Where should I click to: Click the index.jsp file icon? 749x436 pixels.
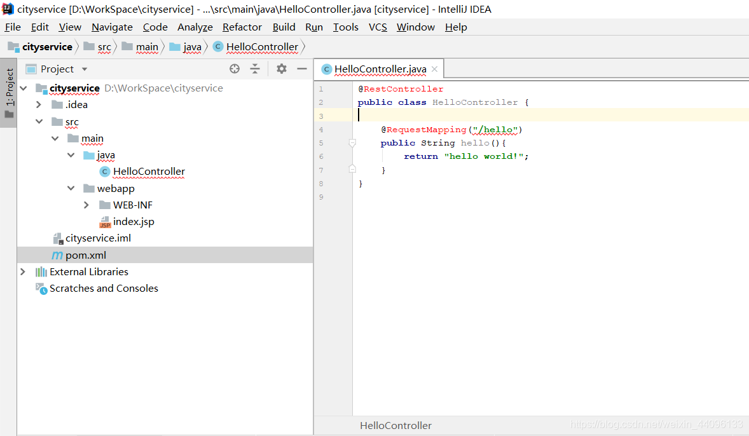[105, 222]
